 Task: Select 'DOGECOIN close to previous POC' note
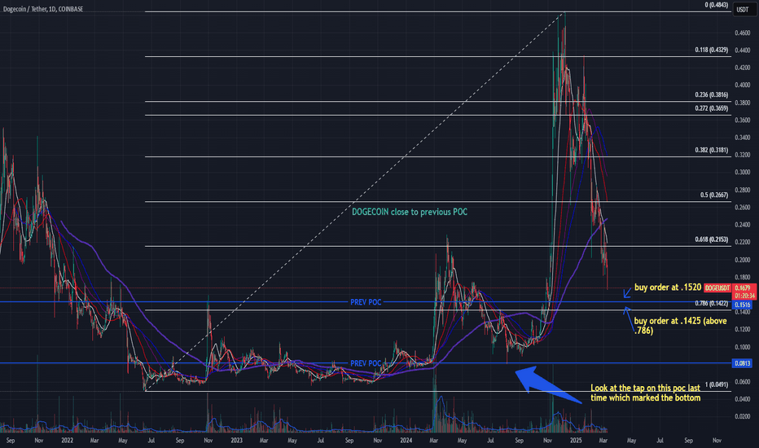point(410,212)
